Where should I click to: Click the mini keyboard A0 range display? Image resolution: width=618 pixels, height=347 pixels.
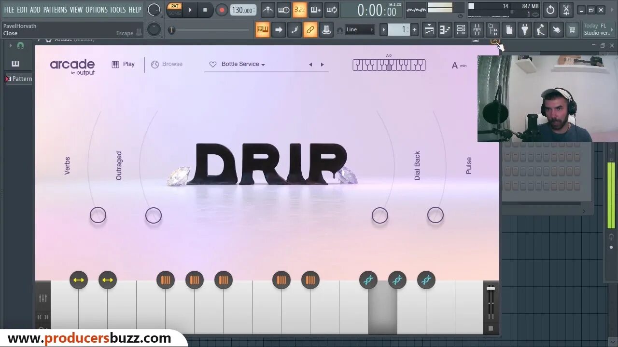(x=389, y=65)
